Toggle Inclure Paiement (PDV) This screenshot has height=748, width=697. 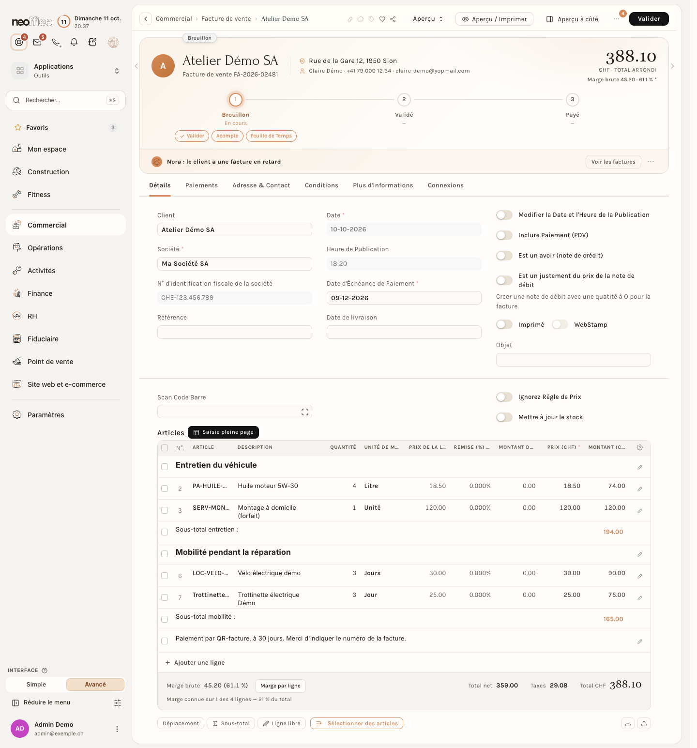[504, 235]
